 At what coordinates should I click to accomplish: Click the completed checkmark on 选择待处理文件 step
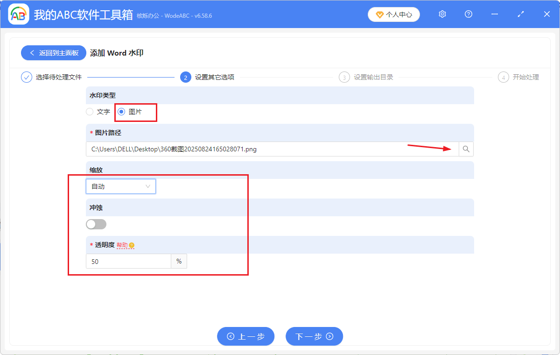(x=26, y=77)
